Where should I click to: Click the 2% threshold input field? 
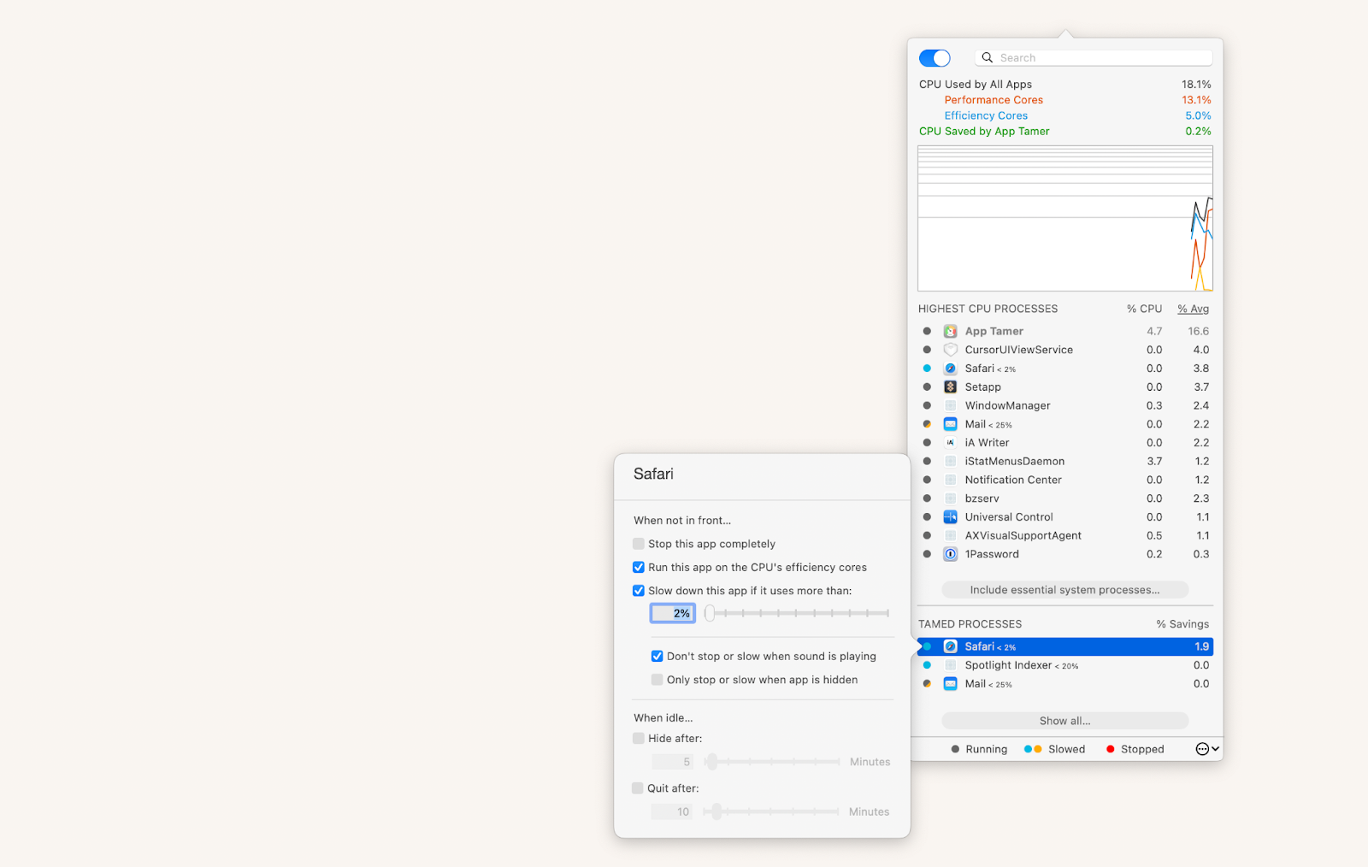click(x=672, y=613)
